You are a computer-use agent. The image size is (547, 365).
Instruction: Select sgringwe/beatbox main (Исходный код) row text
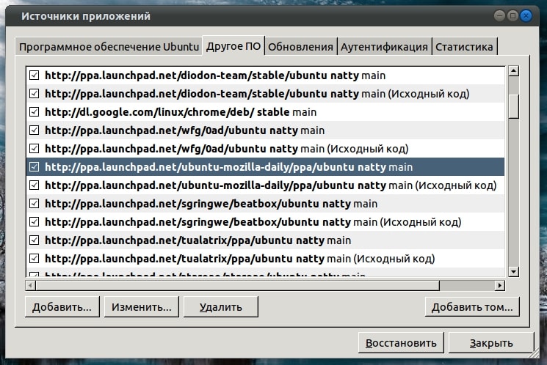[x=253, y=222]
